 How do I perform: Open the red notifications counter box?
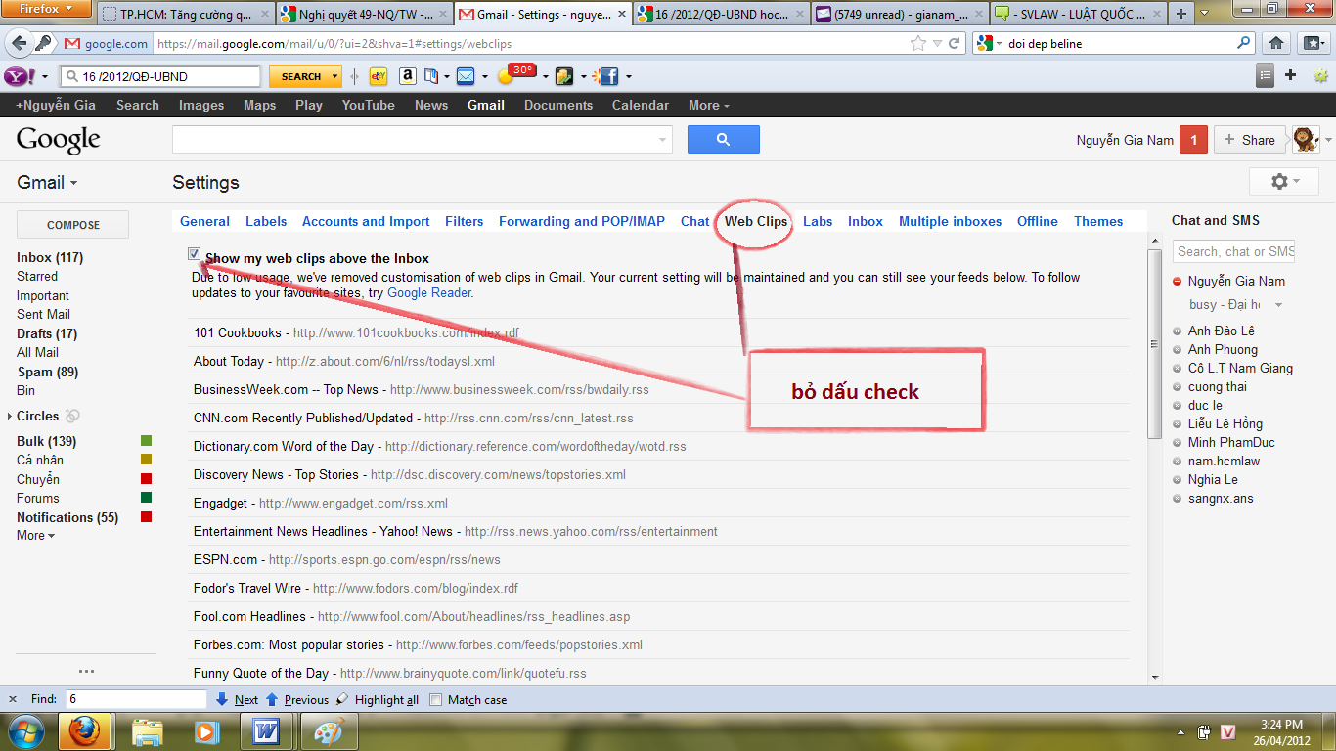coord(1193,140)
